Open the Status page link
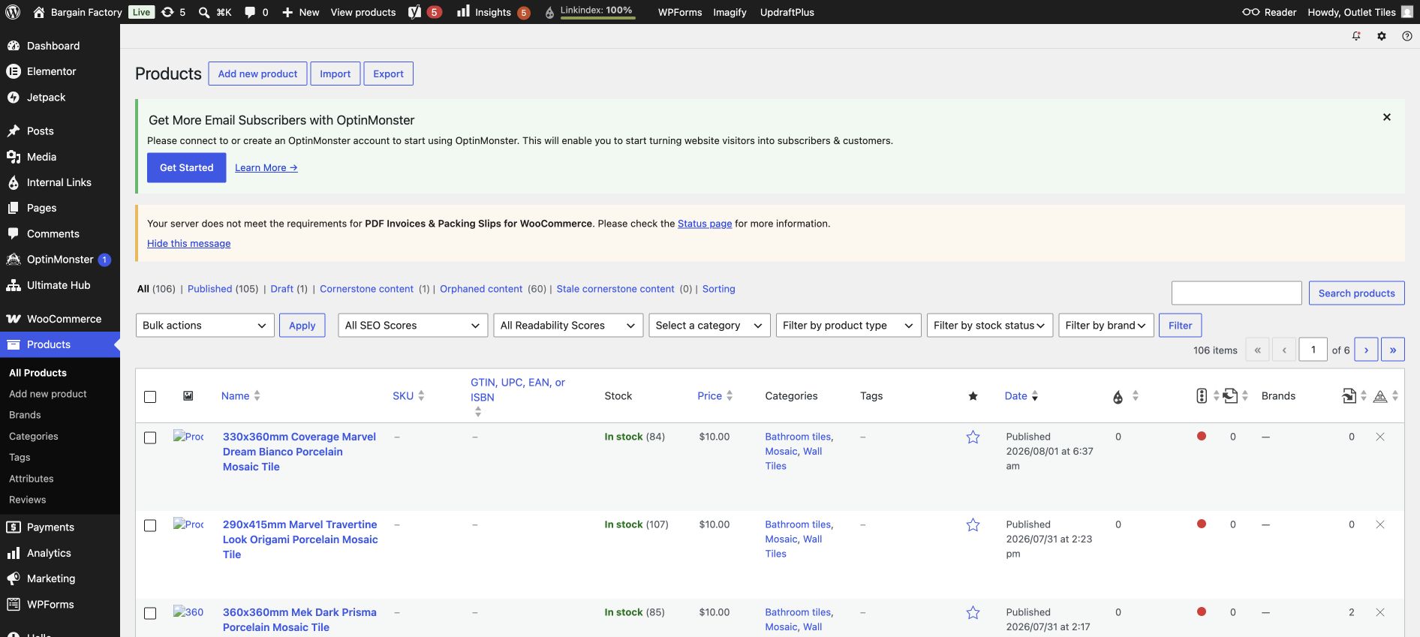Viewport: 1420px width, 637px height. pyautogui.click(x=705, y=224)
